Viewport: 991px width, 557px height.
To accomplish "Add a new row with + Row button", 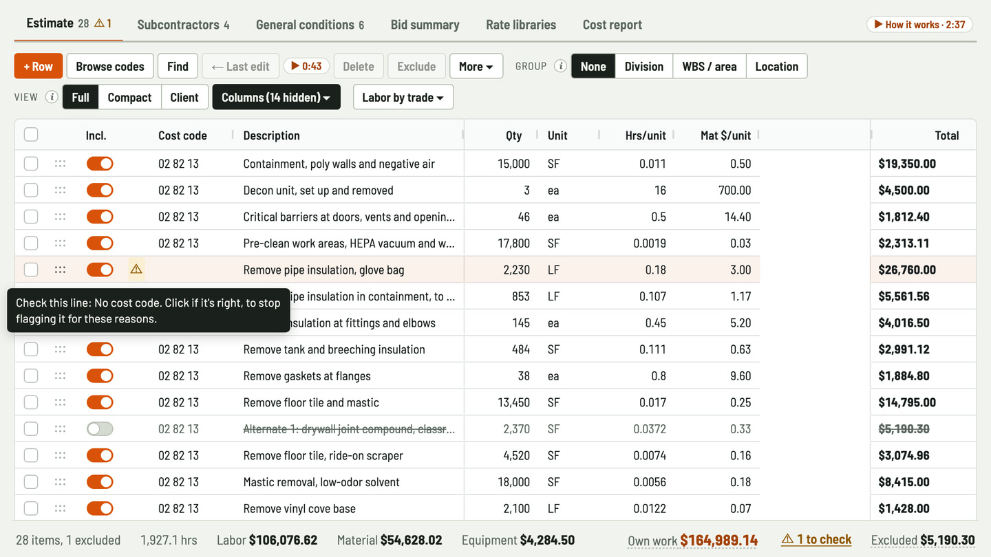I will point(39,66).
